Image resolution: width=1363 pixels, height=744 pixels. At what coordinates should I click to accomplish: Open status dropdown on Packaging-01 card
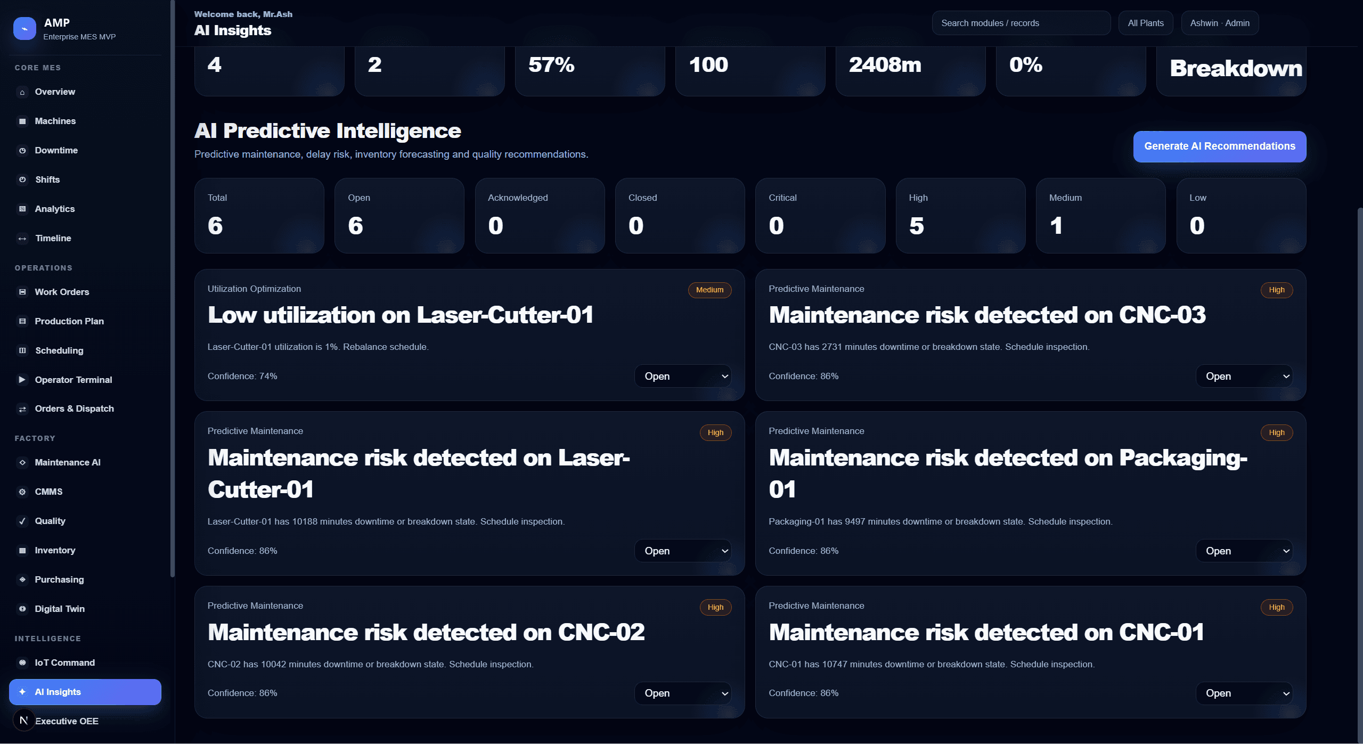(1244, 551)
